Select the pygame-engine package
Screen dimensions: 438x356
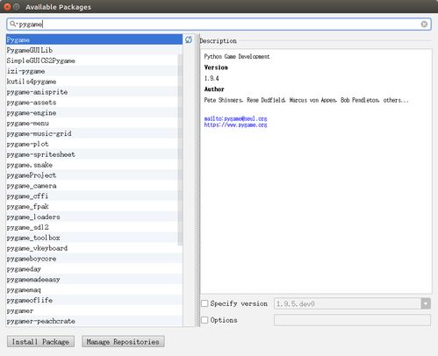(x=94, y=113)
